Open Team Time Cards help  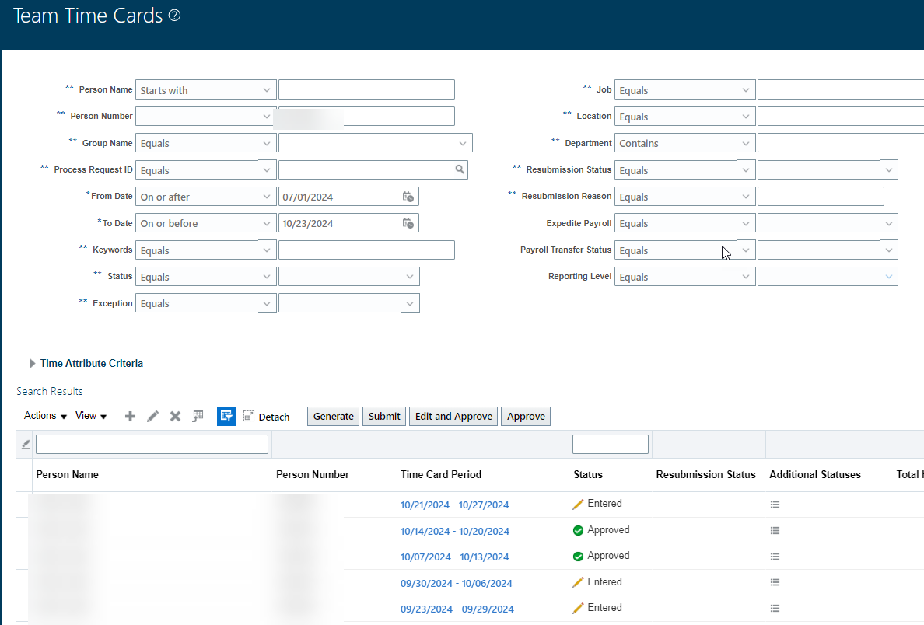coord(173,15)
